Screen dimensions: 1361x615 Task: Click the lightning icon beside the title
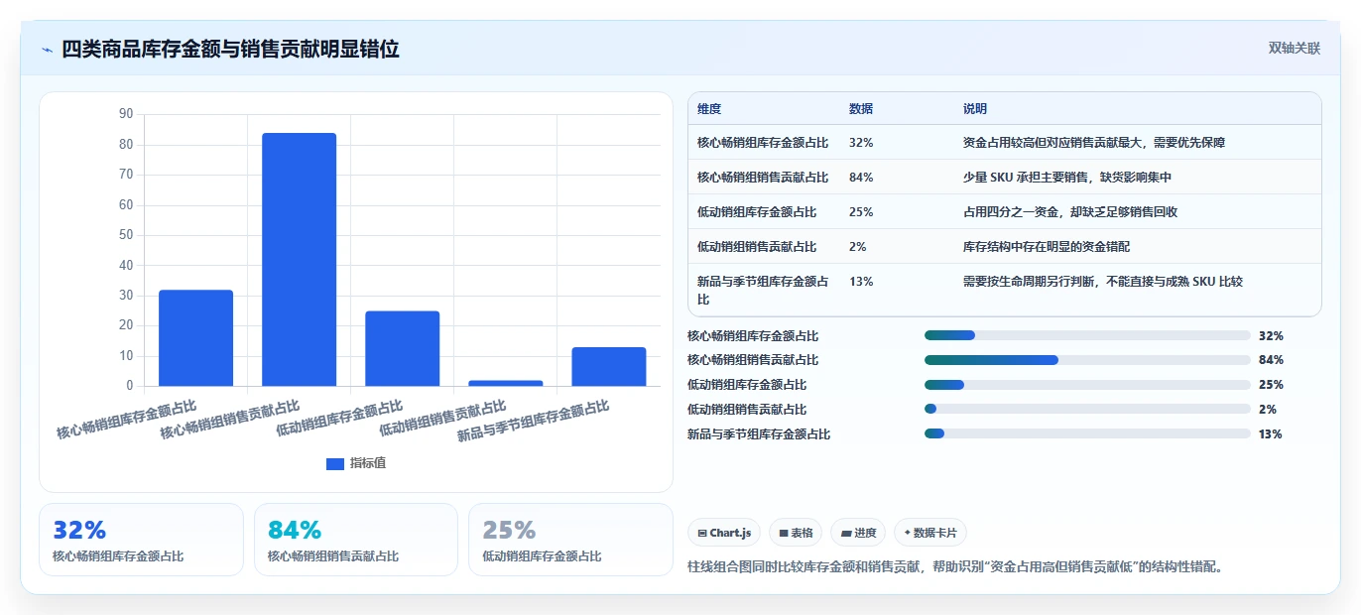tap(48, 50)
